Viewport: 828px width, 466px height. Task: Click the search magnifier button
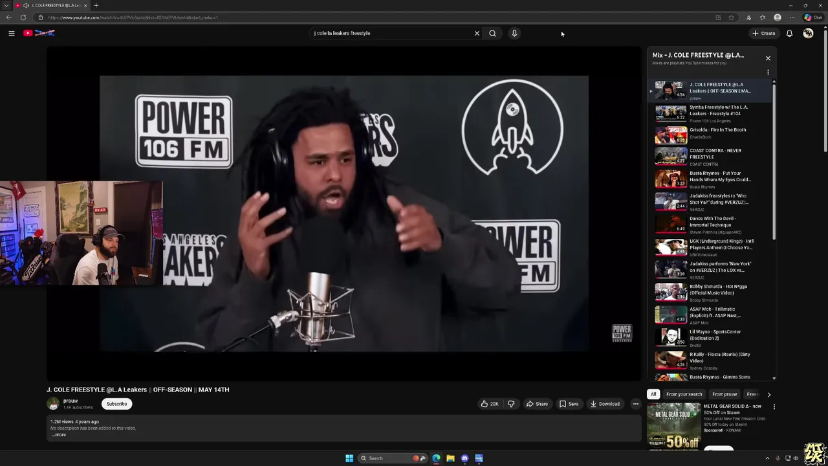pos(492,33)
